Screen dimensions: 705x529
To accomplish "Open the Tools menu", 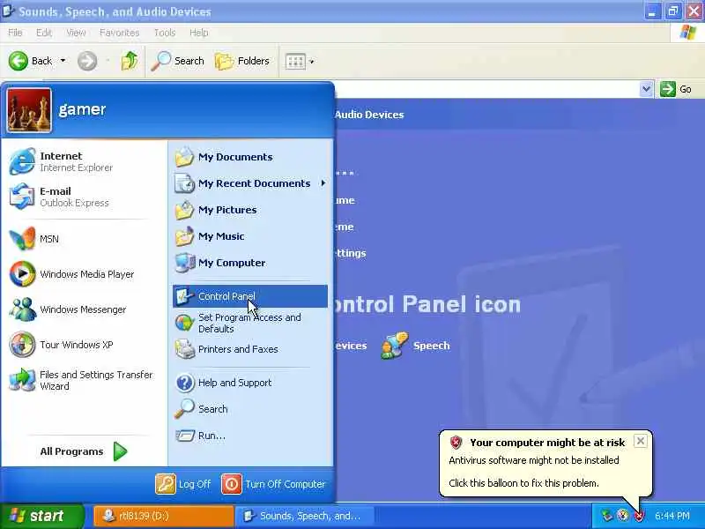I will [165, 33].
